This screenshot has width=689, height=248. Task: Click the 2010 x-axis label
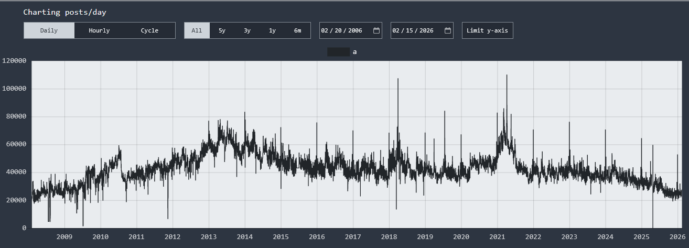coord(101,236)
